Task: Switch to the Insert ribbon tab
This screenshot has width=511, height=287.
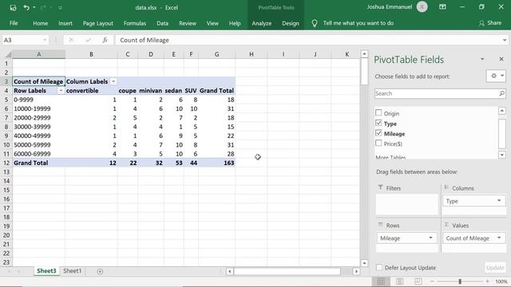Action: point(65,23)
